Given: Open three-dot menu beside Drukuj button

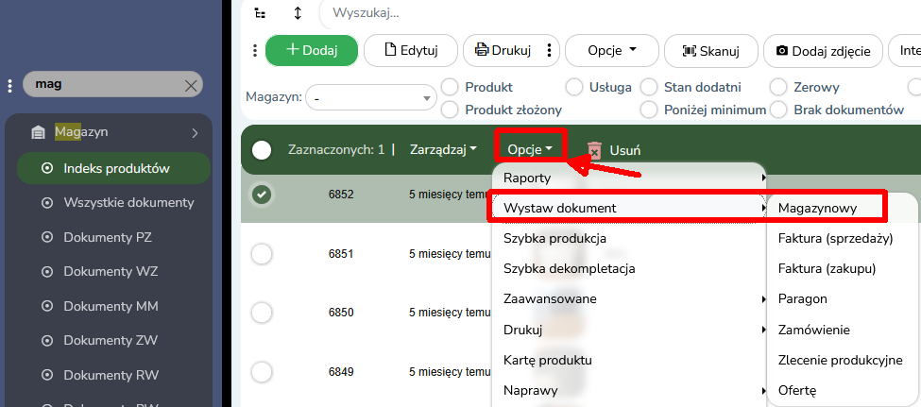Looking at the screenshot, I should click(x=553, y=50).
